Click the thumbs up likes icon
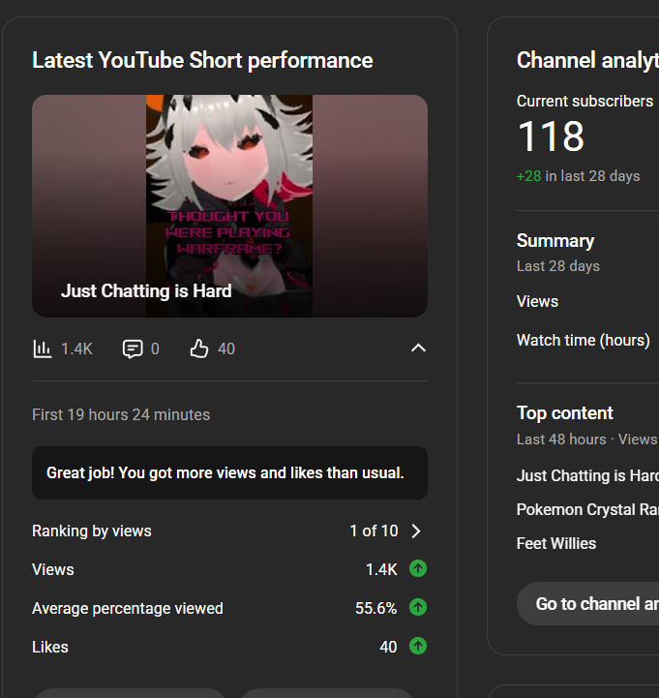This screenshot has width=659, height=698. tap(199, 349)
